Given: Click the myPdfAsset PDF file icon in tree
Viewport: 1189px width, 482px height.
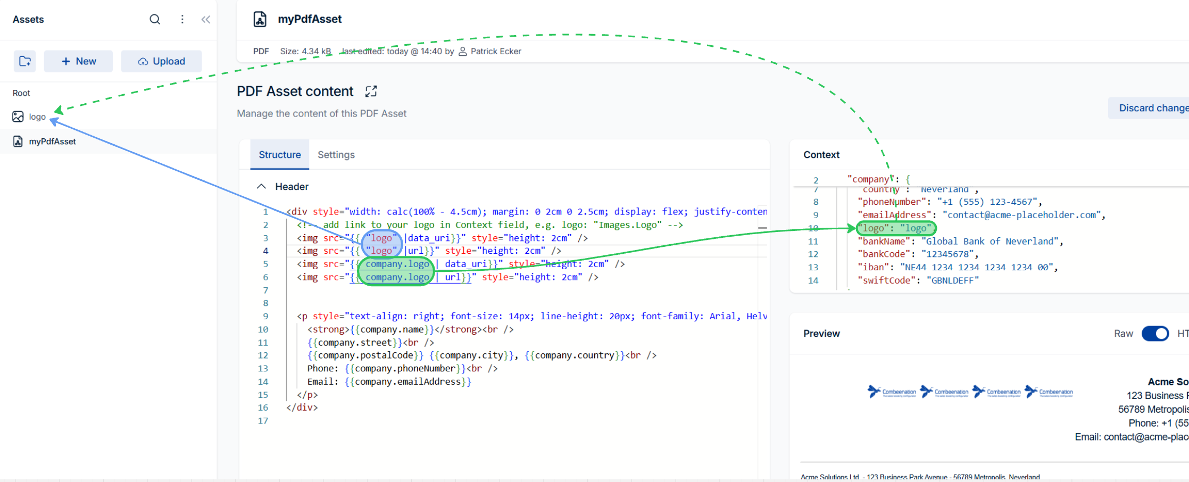Looking at the screenshot, I should 18,142.
